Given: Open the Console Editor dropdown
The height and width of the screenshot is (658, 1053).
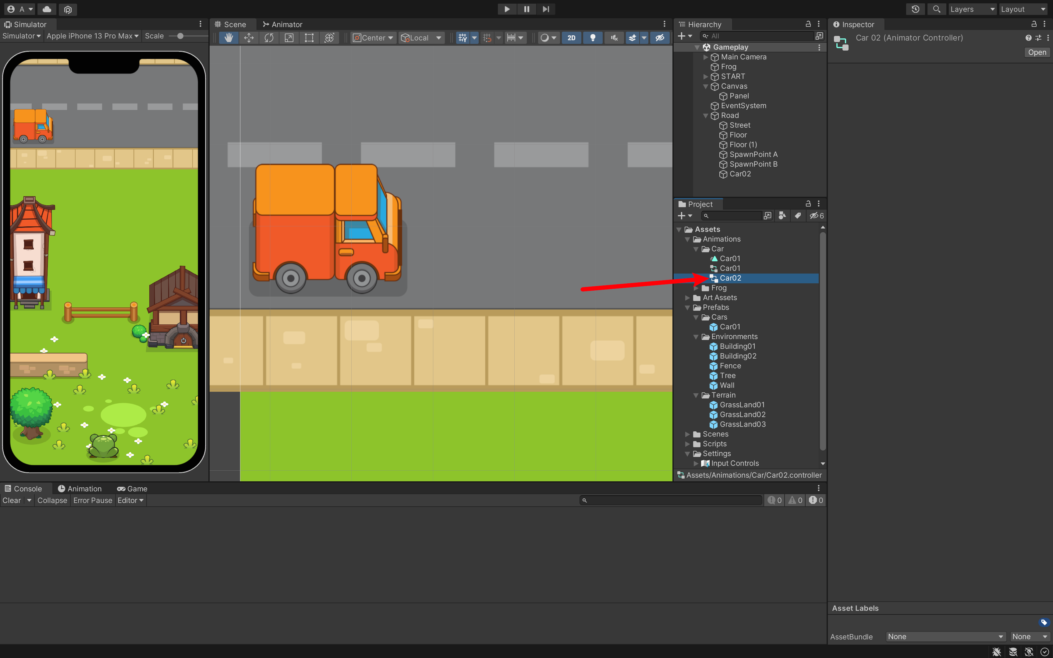Looking at the screenshot, I should (130, 501).
